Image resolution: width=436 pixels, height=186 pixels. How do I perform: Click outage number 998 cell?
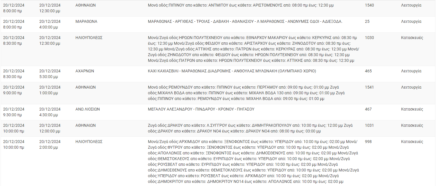pos(368,142)
